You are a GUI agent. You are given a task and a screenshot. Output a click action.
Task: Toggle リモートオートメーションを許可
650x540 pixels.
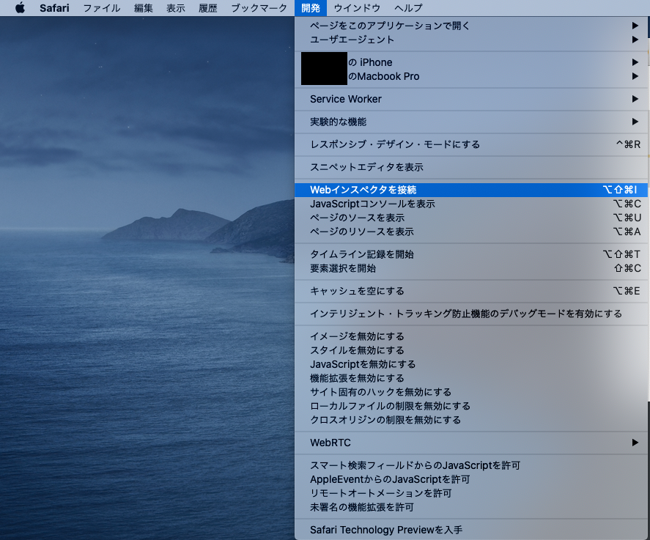(471, 493)
